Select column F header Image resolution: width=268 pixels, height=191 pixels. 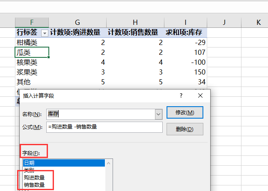(x=32, y=22)
